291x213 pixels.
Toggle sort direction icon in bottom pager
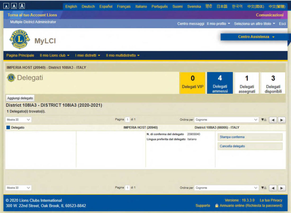tap(264, 188)
